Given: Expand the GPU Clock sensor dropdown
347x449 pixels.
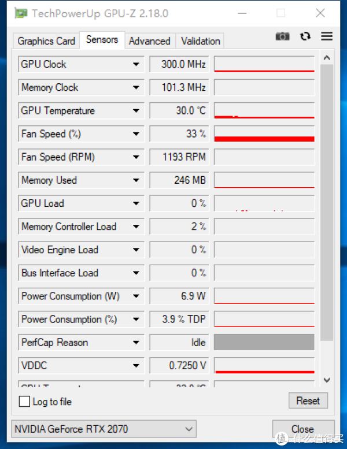Looking at the screenshot, I should (x=136, y=64).
